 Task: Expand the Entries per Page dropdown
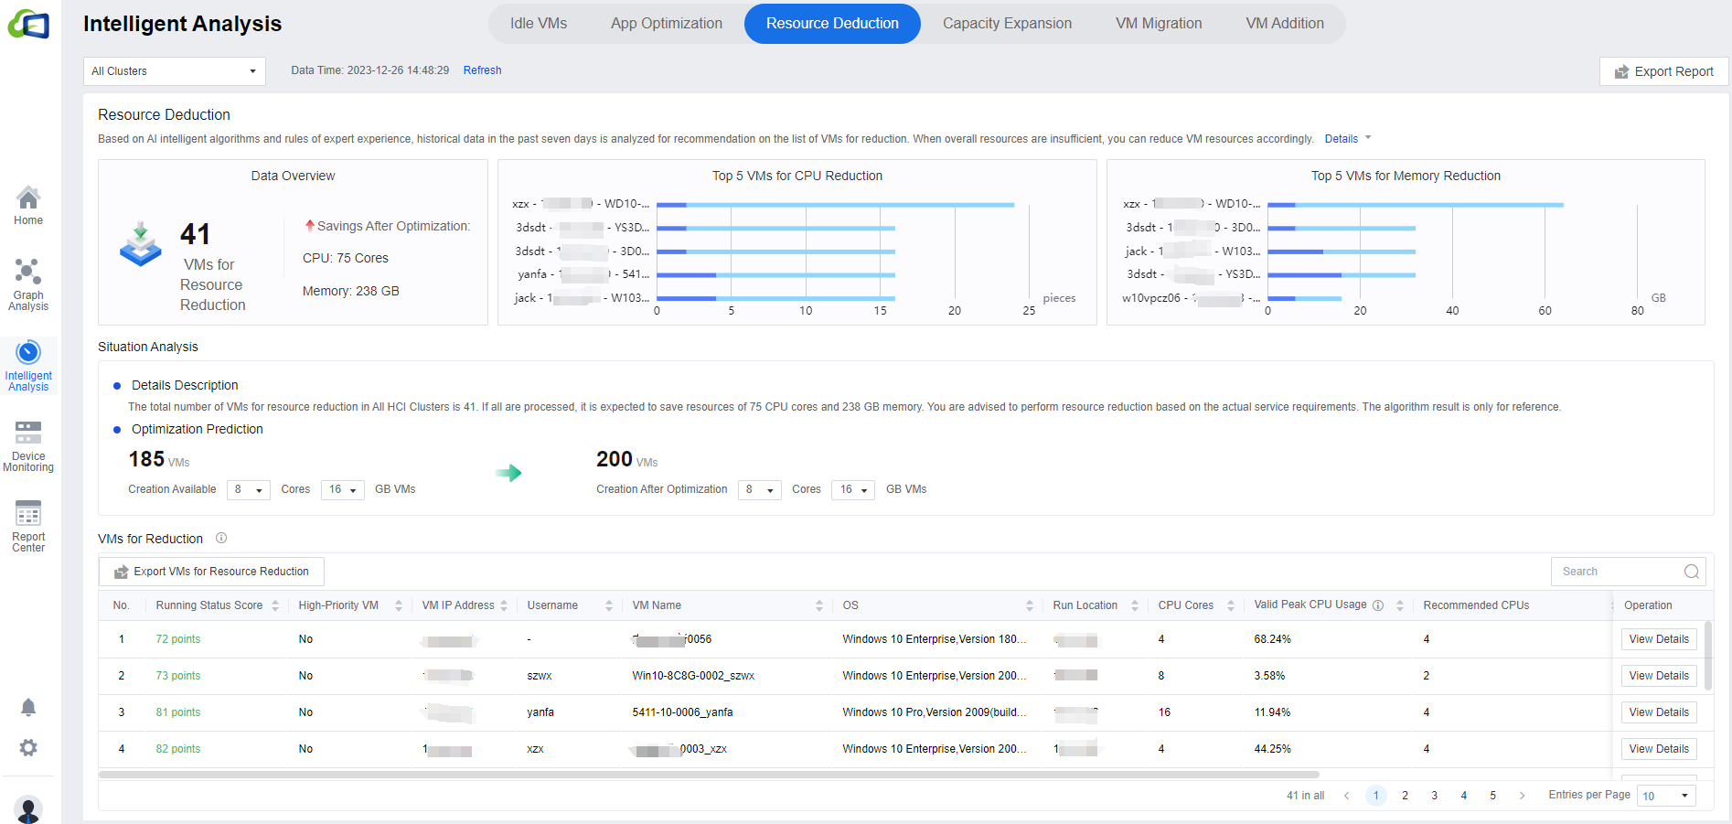[x=1666, y=796]
